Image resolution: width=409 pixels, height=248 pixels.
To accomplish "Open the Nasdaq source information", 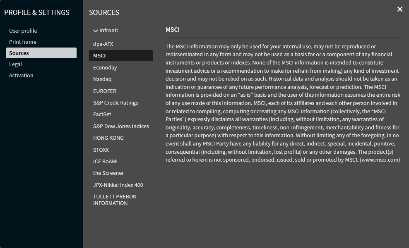I will point(102,79).
